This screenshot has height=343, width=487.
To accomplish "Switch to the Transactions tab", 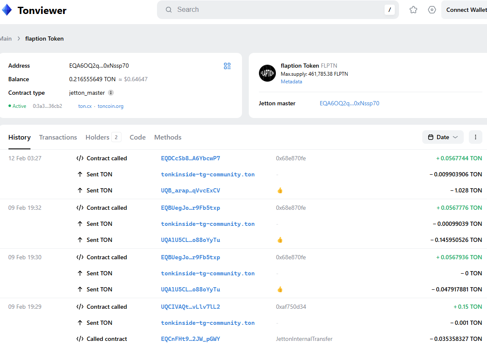I will 58,137.
